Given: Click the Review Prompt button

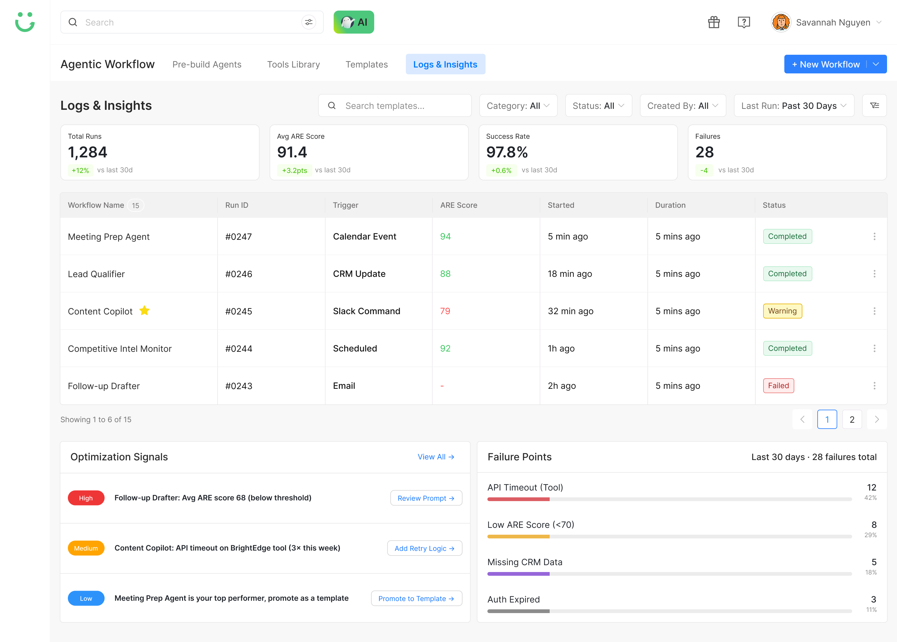Looking at the screenshot, I should tap(426, 498).
